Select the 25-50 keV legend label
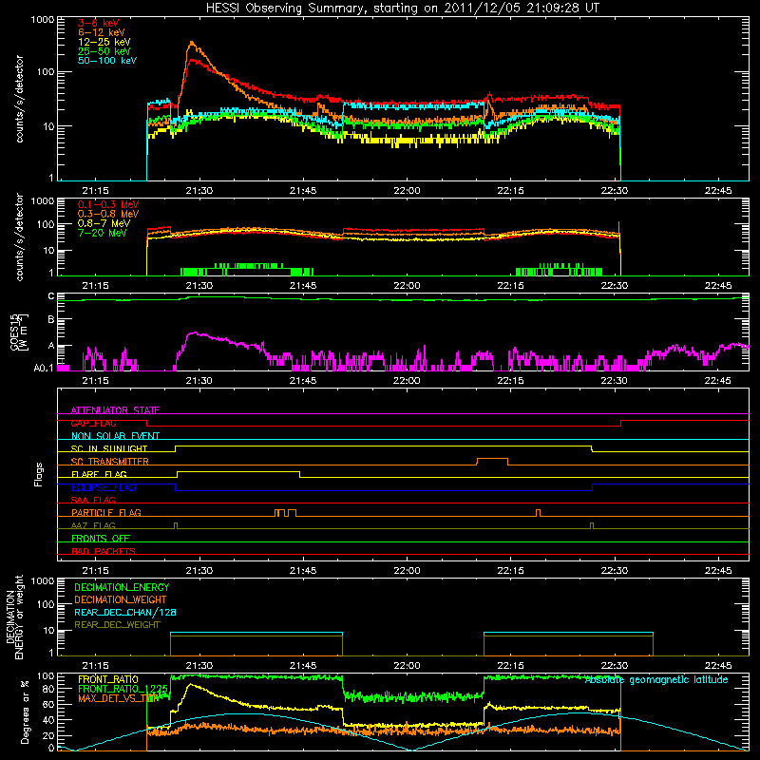 (x=104, y=51)
